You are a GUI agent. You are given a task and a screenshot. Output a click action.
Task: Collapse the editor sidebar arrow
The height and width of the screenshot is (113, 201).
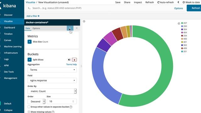(84, 21)
